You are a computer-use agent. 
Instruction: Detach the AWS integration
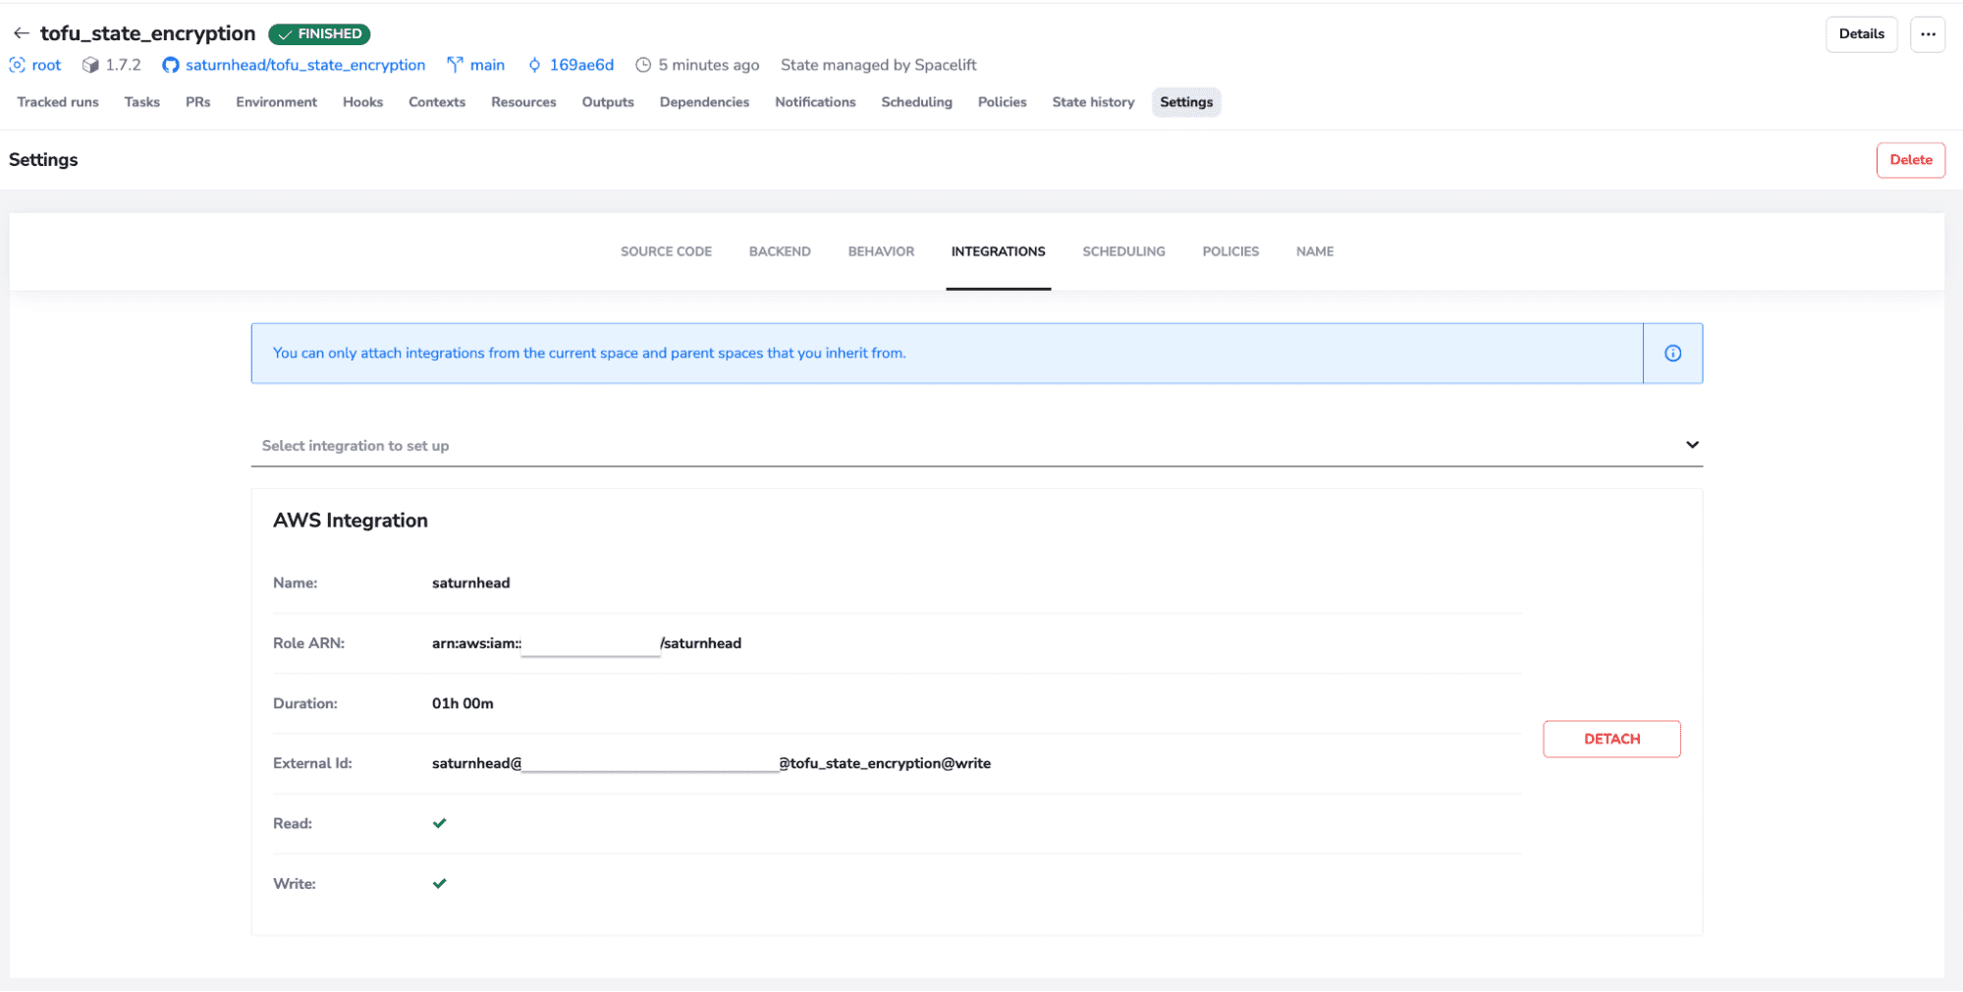tap(1611, 739)
